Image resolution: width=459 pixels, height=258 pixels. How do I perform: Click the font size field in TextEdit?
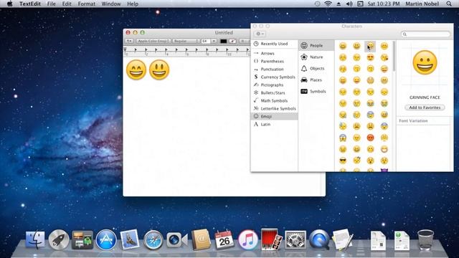pos(206,41)
